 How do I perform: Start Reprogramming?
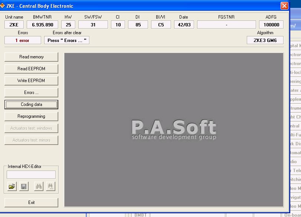pyautogui.click(x=31, y=116)
